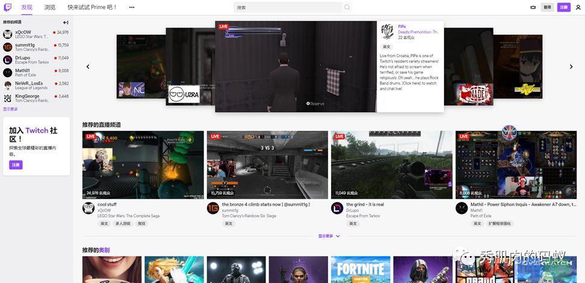
Task: Go to next carousel slide
Action: coord(571,67)
